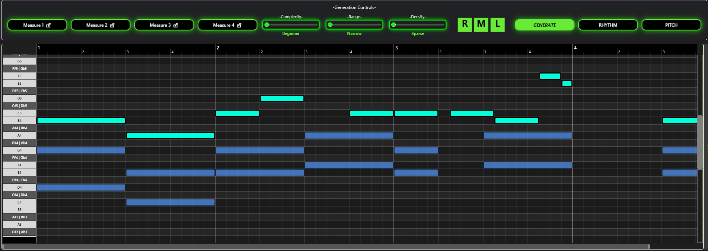Toggle the green R button
The image size is (708, 251).
(x=465, y=25)
